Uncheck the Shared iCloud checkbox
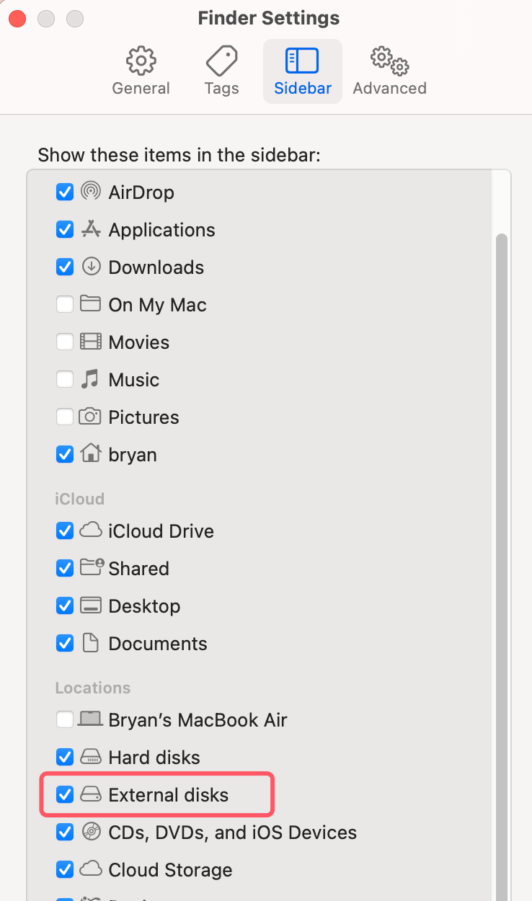Viewport: 532px width, 901px height. pos(64,568)
